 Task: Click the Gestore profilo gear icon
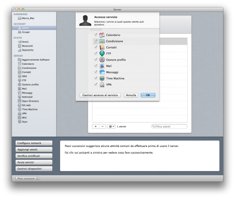102,60
